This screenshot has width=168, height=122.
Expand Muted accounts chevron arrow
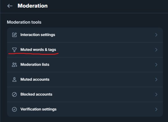point(156,80)
